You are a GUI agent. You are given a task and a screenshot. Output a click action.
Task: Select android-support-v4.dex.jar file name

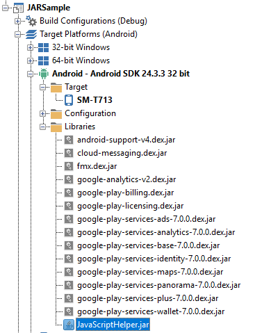[x=126, y=140]
